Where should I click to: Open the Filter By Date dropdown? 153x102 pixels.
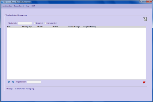(x=25, y=23)
